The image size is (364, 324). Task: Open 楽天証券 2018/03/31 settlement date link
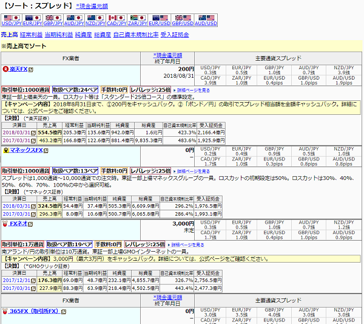[16, 133]
